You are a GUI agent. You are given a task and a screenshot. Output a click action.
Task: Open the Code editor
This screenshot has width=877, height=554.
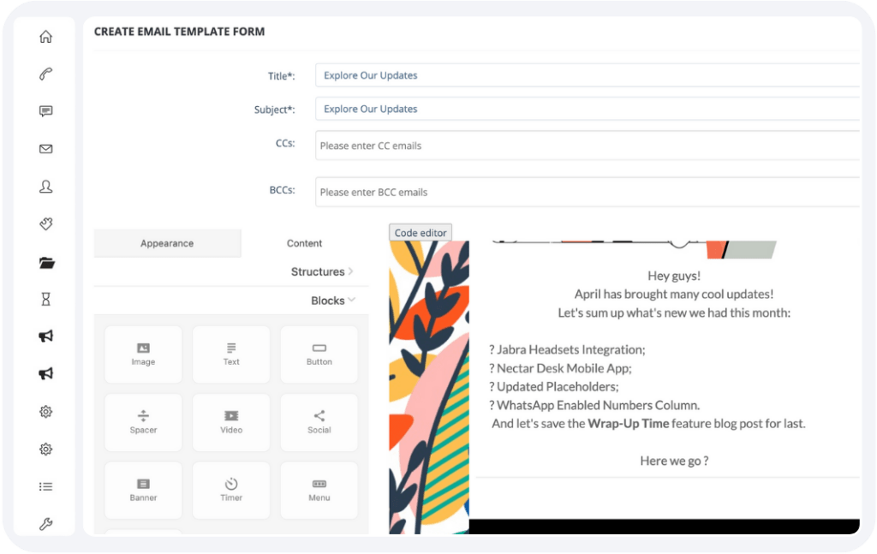pos(421,232)
